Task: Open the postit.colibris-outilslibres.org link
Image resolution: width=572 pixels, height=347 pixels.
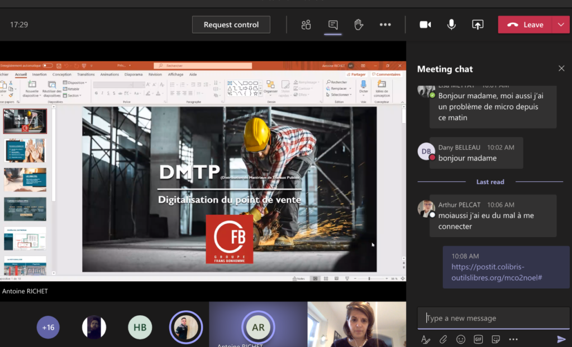Action: [497, 272]
